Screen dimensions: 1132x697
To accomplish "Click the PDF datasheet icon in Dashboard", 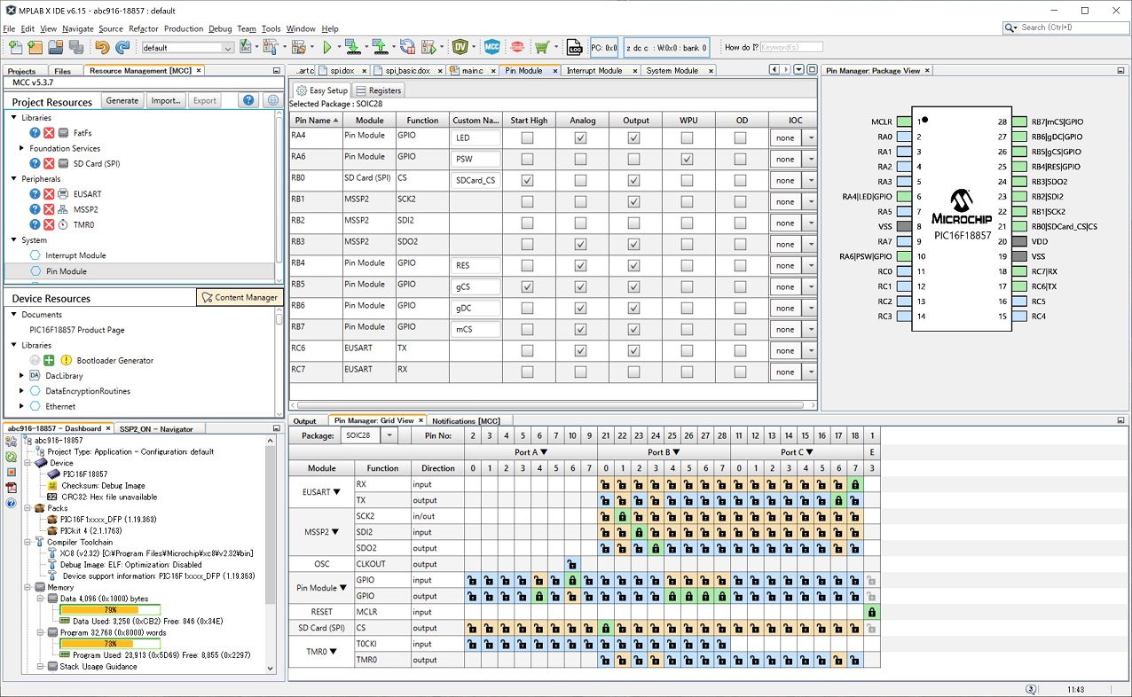I will point(11,488).
